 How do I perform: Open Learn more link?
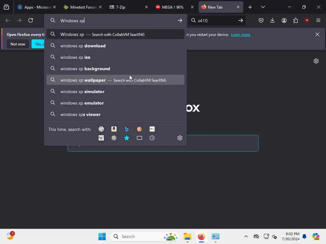(241, 35)
